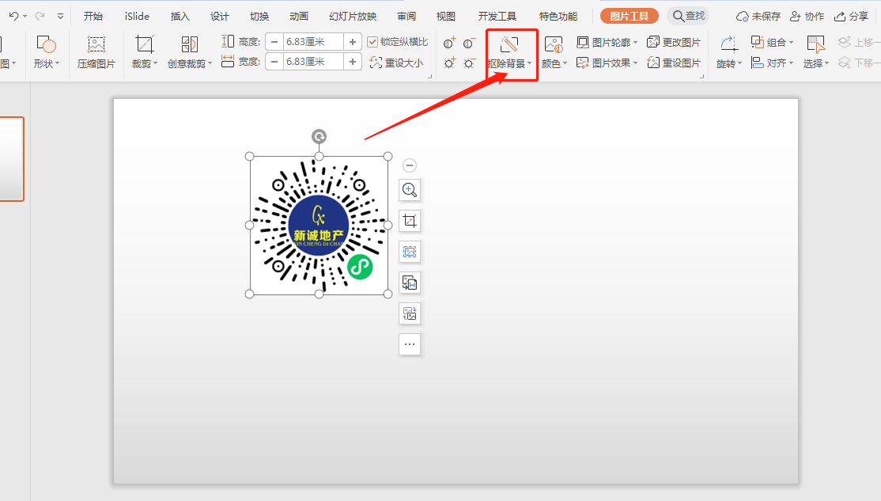
Task: Click the 下移 send backward button
Action: (x=859, y=63)
